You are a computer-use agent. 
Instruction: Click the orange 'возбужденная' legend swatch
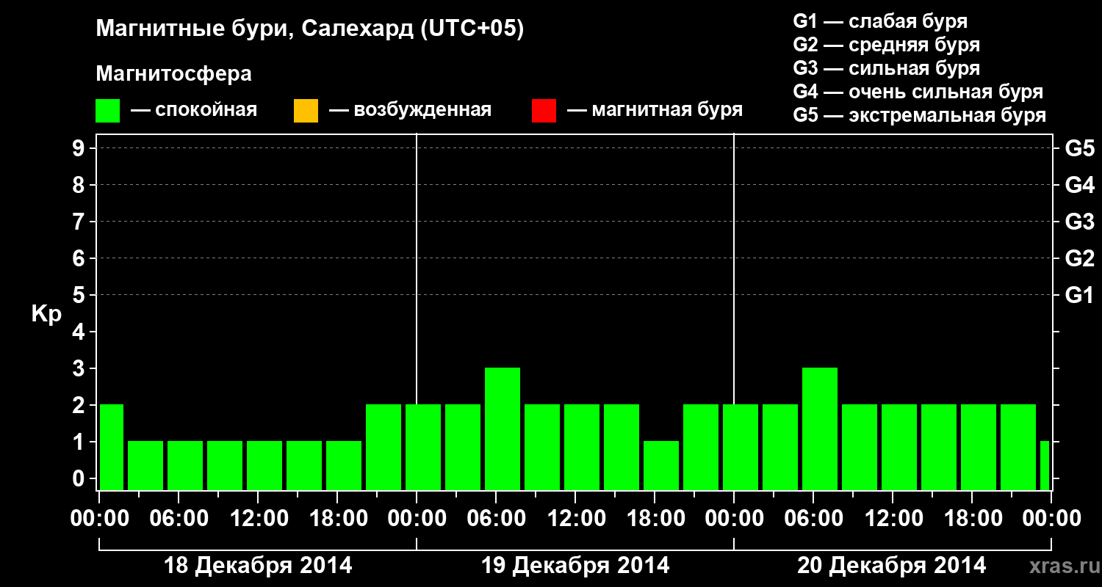[x=306, y=111]
